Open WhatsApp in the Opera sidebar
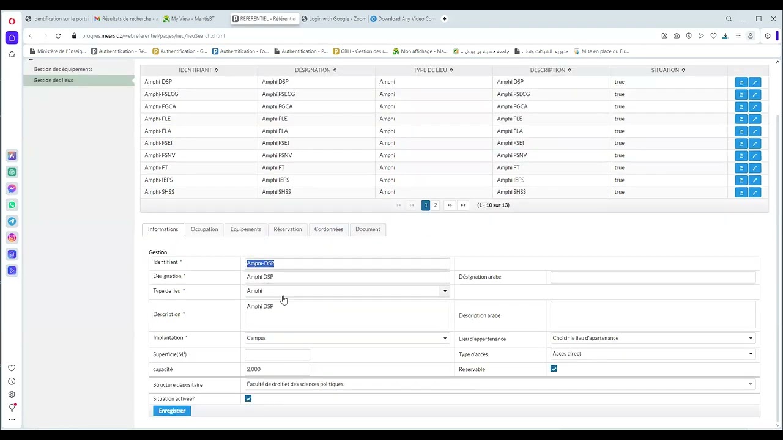Image resolution: width=783 pixels, height=440 pixels. [12, 205]
